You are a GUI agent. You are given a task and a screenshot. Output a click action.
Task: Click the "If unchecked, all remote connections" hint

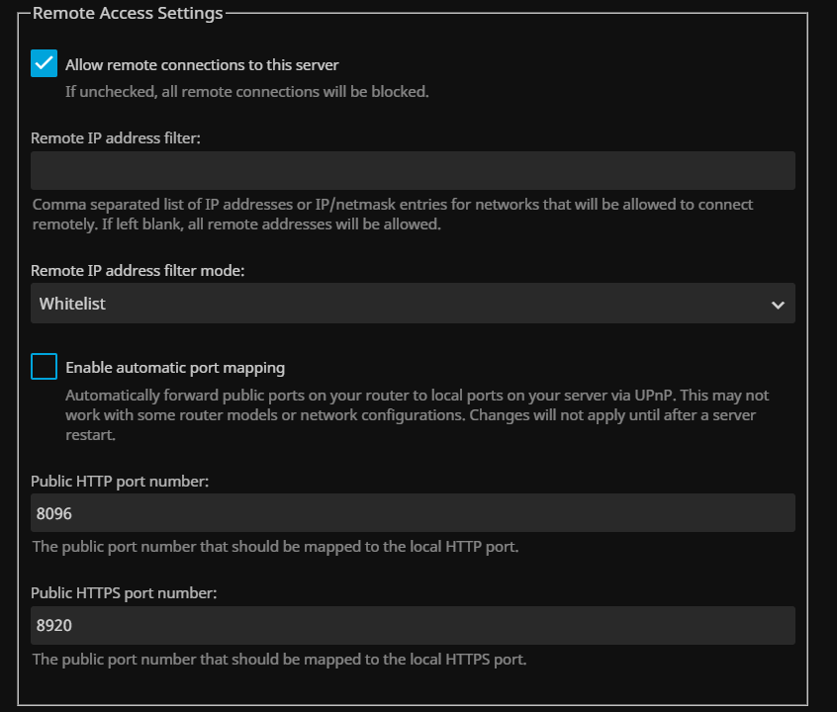(x=246, y=92)
